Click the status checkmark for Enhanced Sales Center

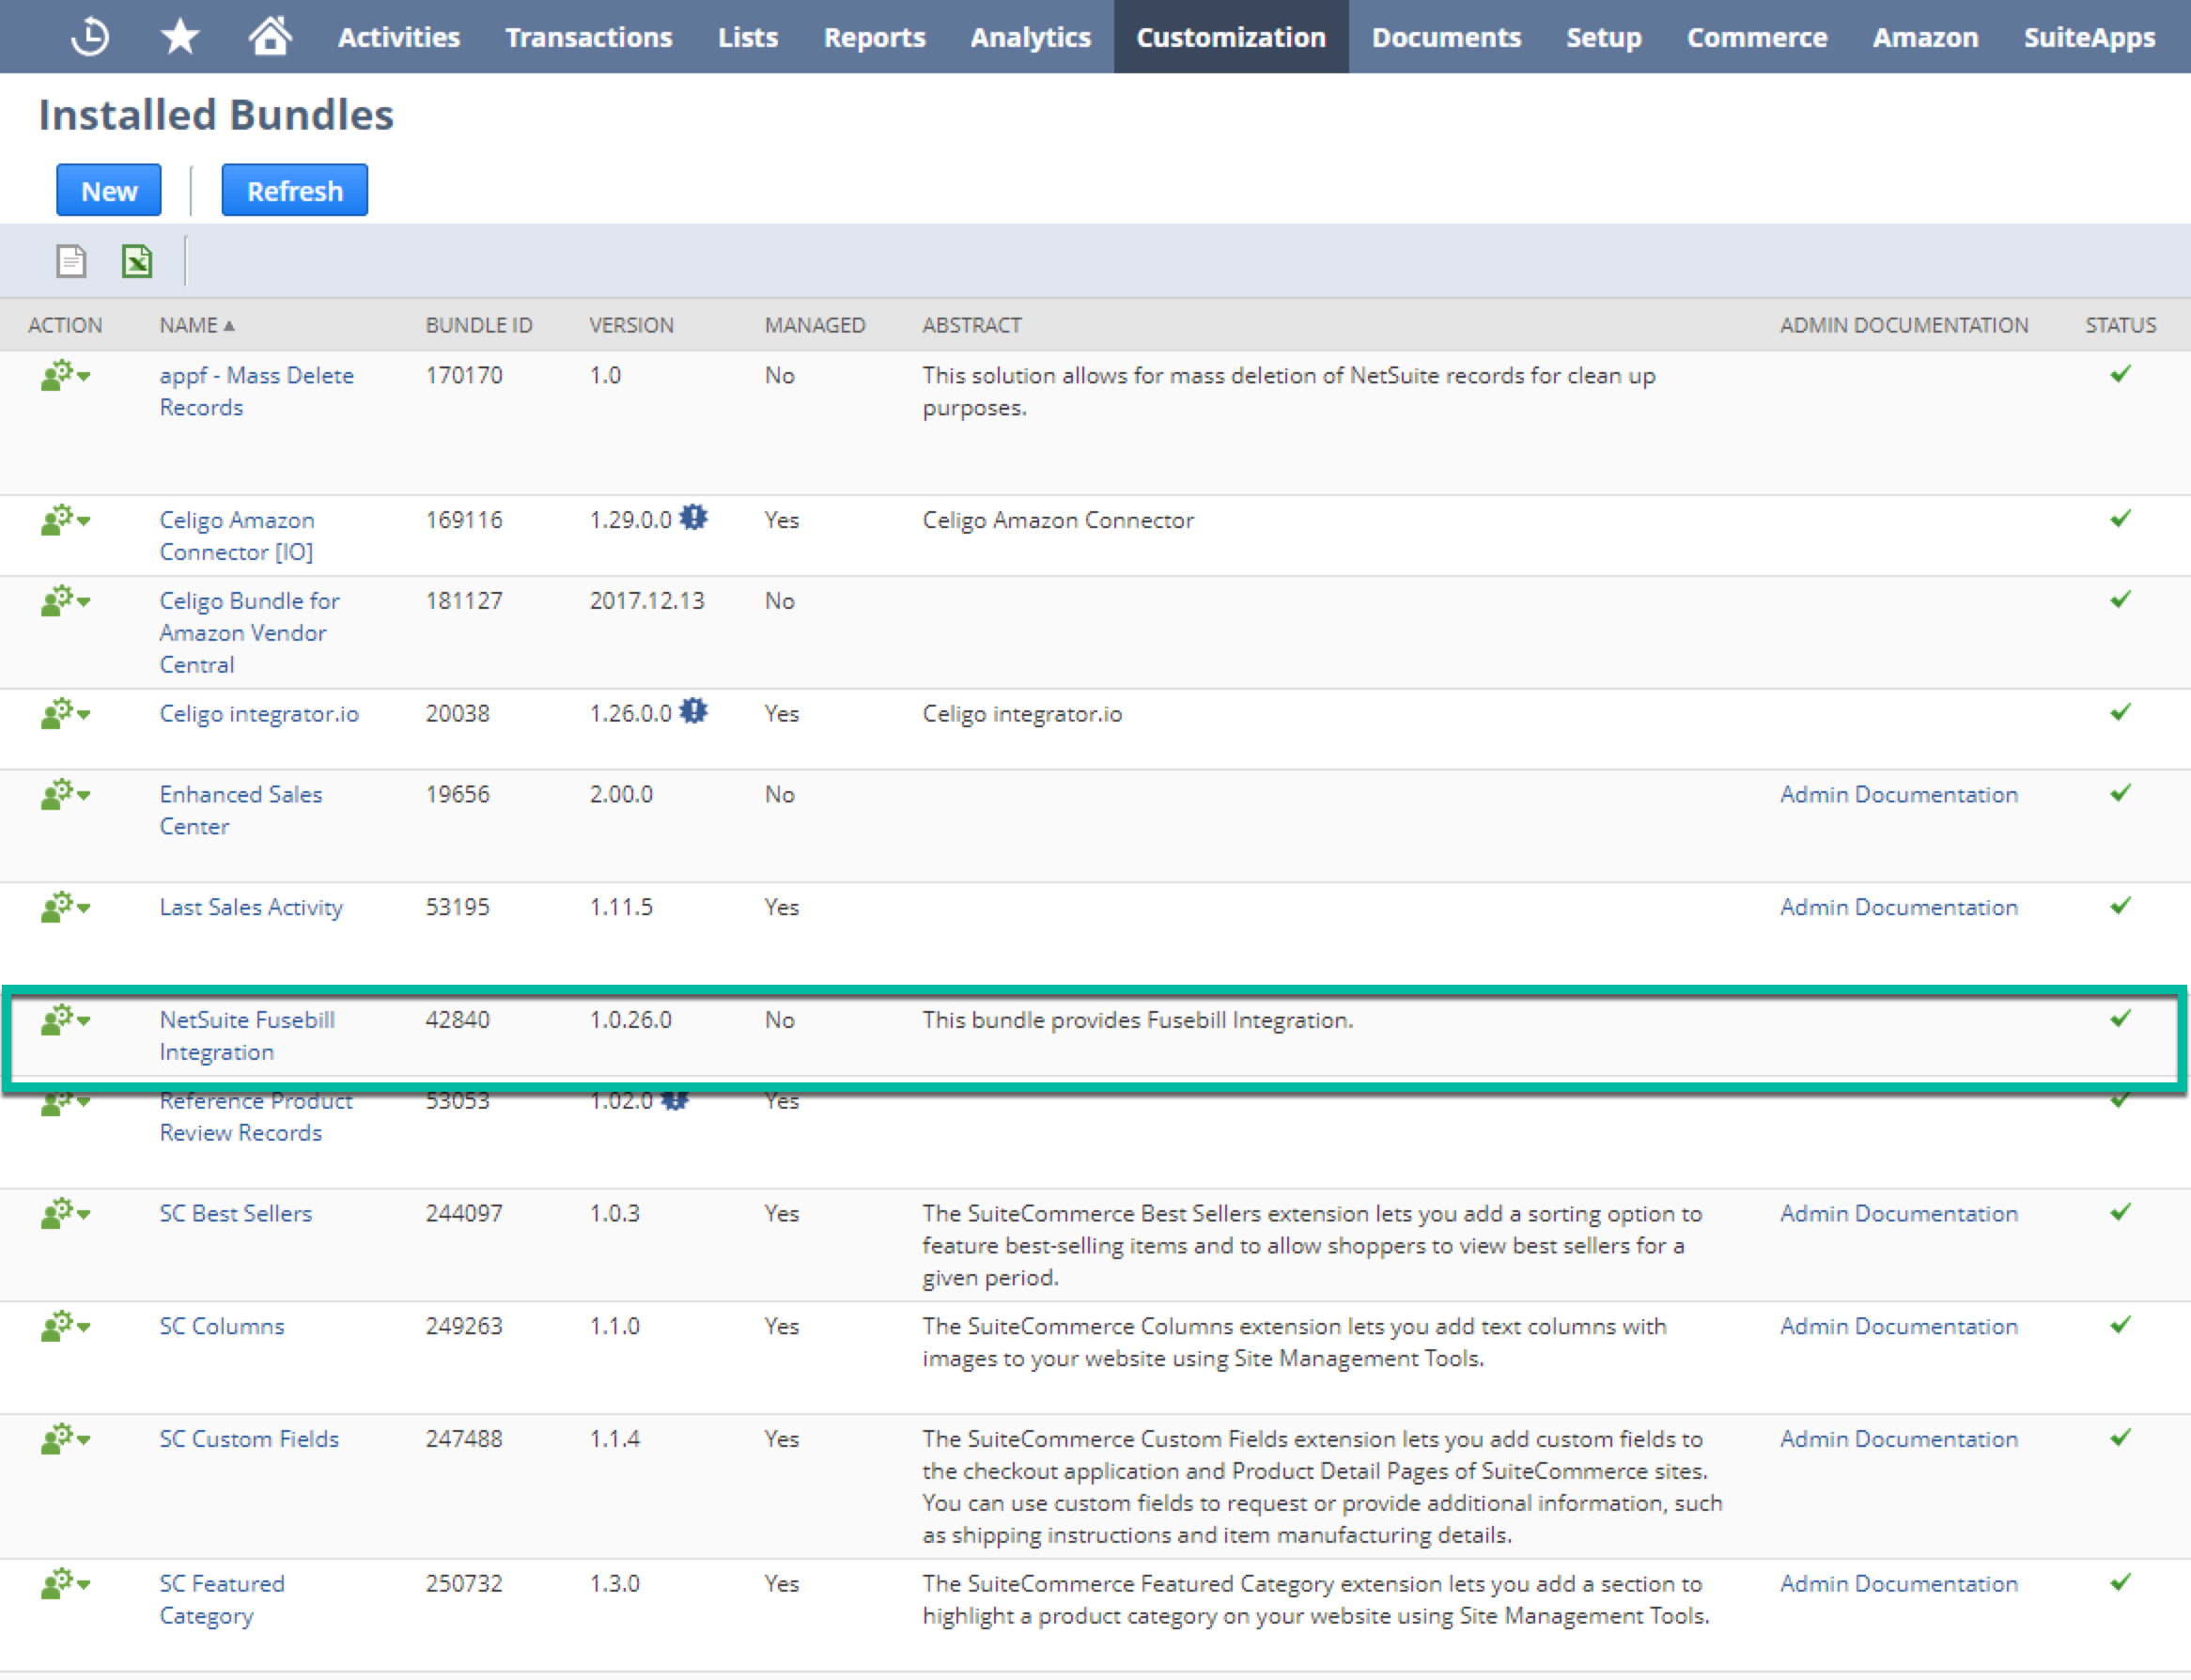coord(2120,793)
